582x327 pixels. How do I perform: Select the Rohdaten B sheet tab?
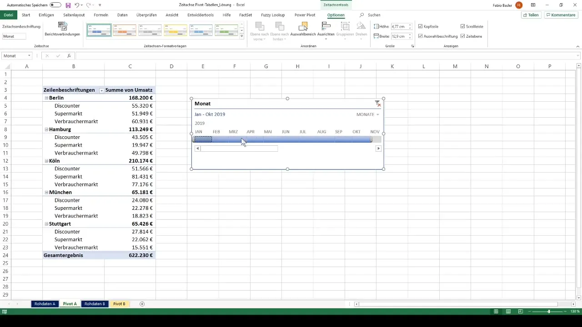click(x=95, y=304)
